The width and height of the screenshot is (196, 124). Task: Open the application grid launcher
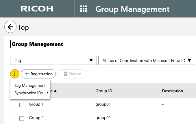tap(83, 9)
